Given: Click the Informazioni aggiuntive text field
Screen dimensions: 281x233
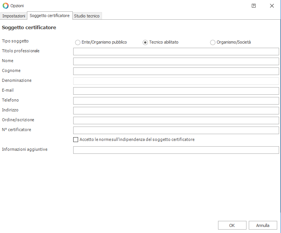Looking at the screenshot, I should (x=176, y=150).
